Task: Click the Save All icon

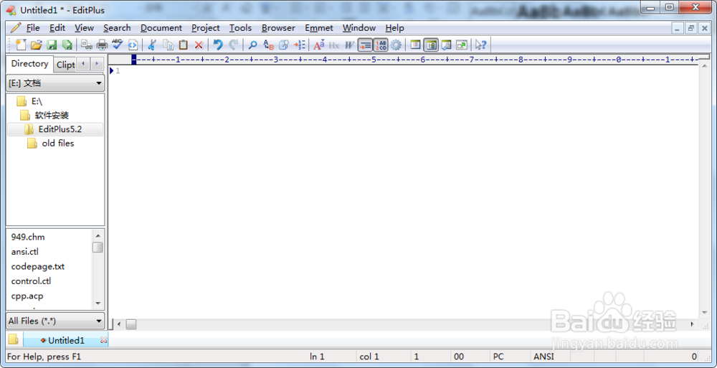Action: [67, 45]
